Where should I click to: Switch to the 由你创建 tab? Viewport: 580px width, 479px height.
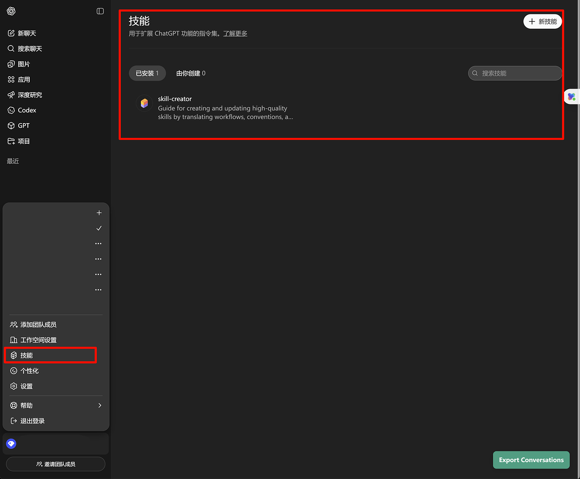[x=191, y=73]
